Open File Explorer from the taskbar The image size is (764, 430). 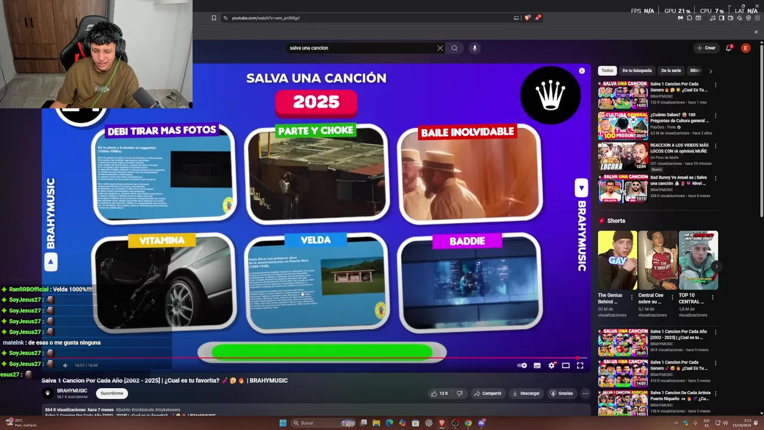pyautogui.click(x=376, y=423)
